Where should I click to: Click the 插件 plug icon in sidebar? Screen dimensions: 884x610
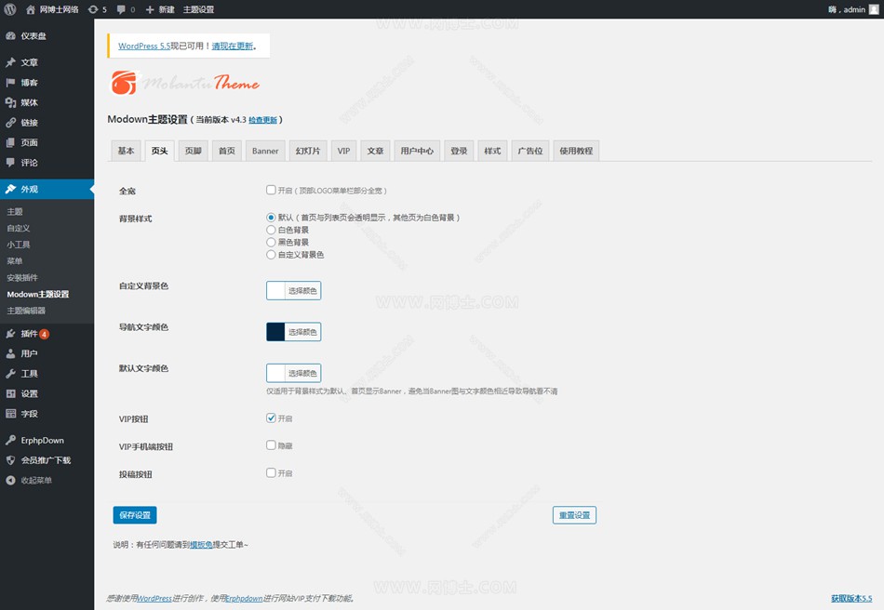(11, 334)
